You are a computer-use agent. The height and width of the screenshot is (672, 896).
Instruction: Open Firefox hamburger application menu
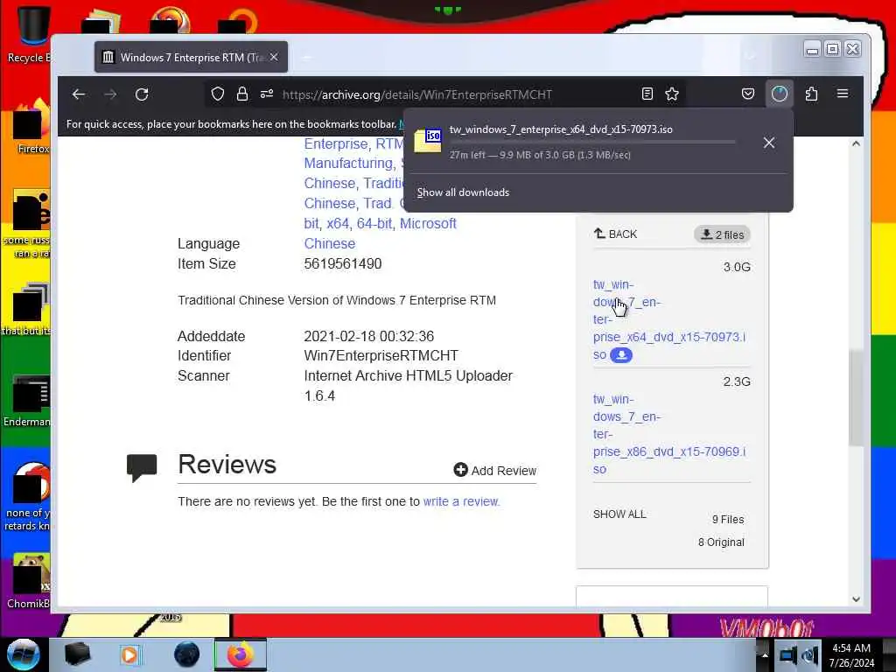843,94
